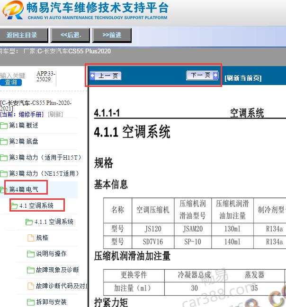Go to next page with 下一页

(202, 75)
